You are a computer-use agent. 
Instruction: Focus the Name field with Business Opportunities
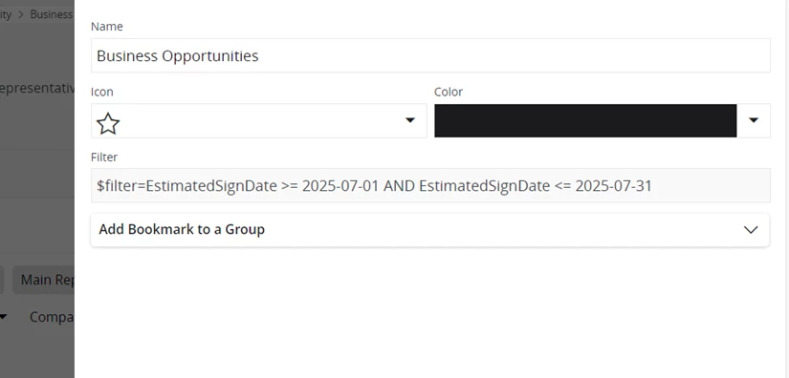(430, 55)
